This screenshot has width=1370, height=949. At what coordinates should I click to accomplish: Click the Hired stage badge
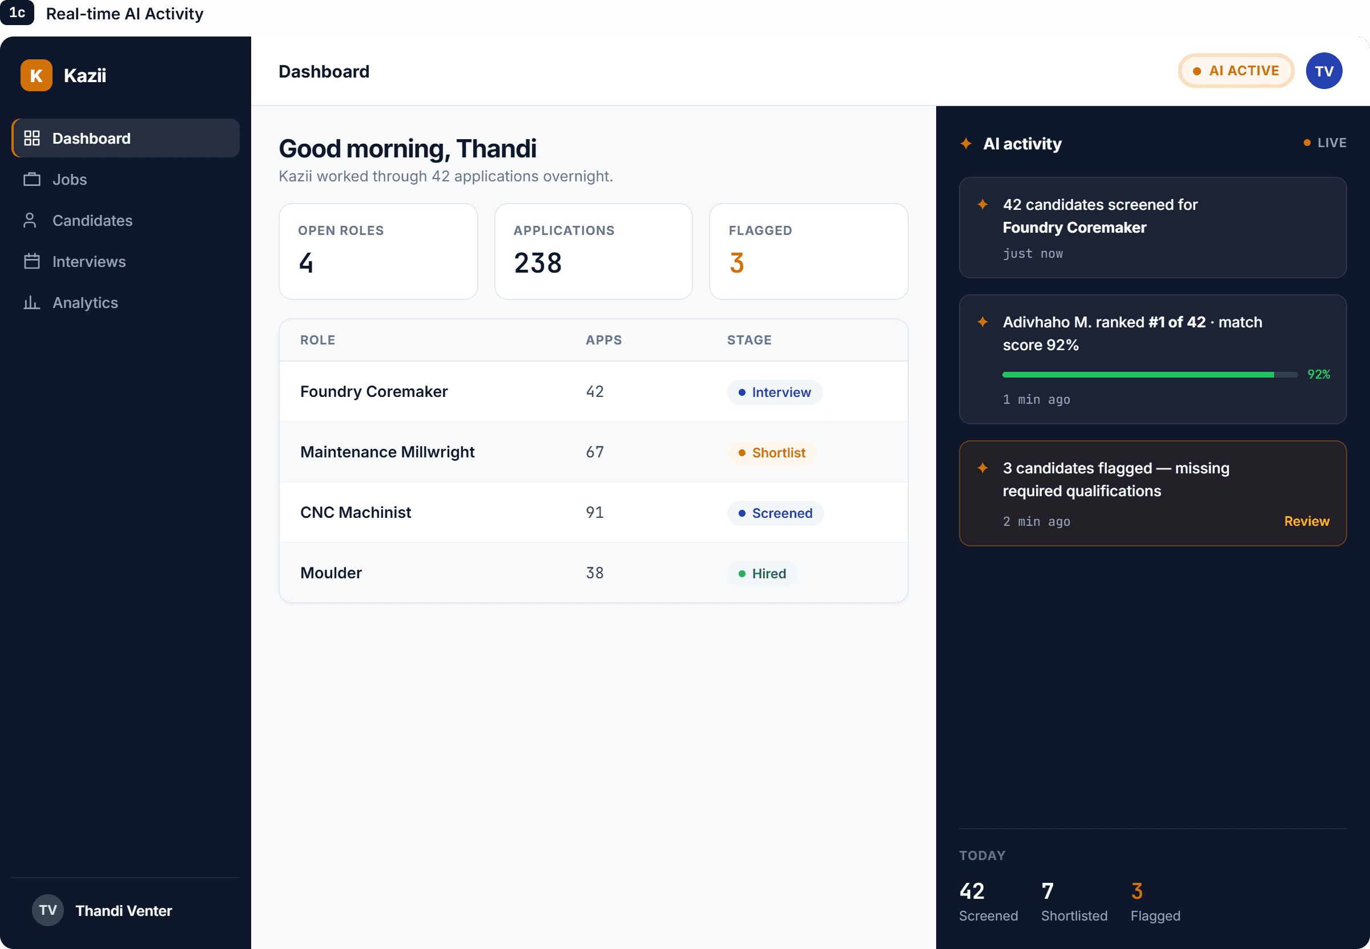pyautogui.click(x=761, y=573)
